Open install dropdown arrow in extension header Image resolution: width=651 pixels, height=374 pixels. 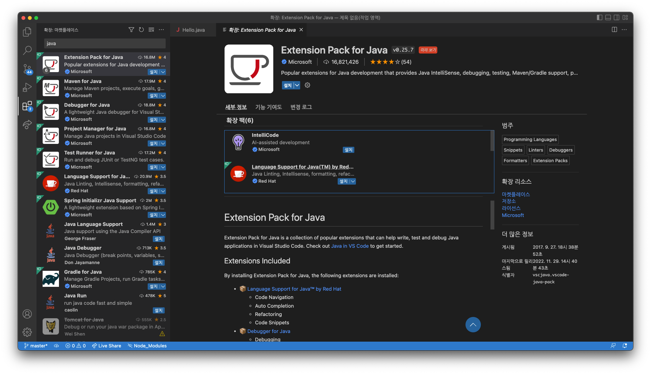(x=297, y=85)
